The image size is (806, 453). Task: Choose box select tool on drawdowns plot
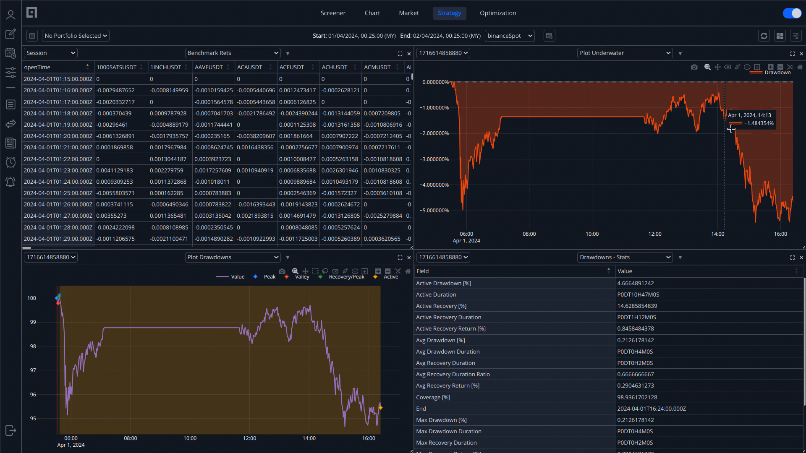pos(315,271)
